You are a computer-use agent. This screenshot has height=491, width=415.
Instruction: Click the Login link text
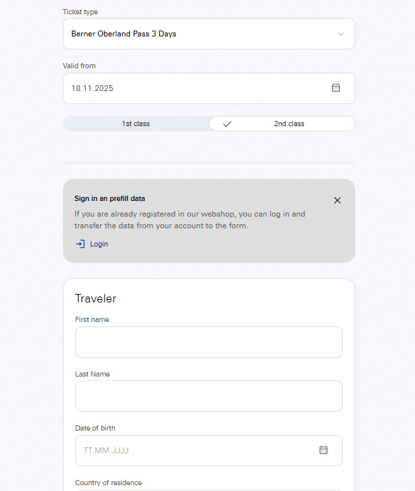point(99,244)
